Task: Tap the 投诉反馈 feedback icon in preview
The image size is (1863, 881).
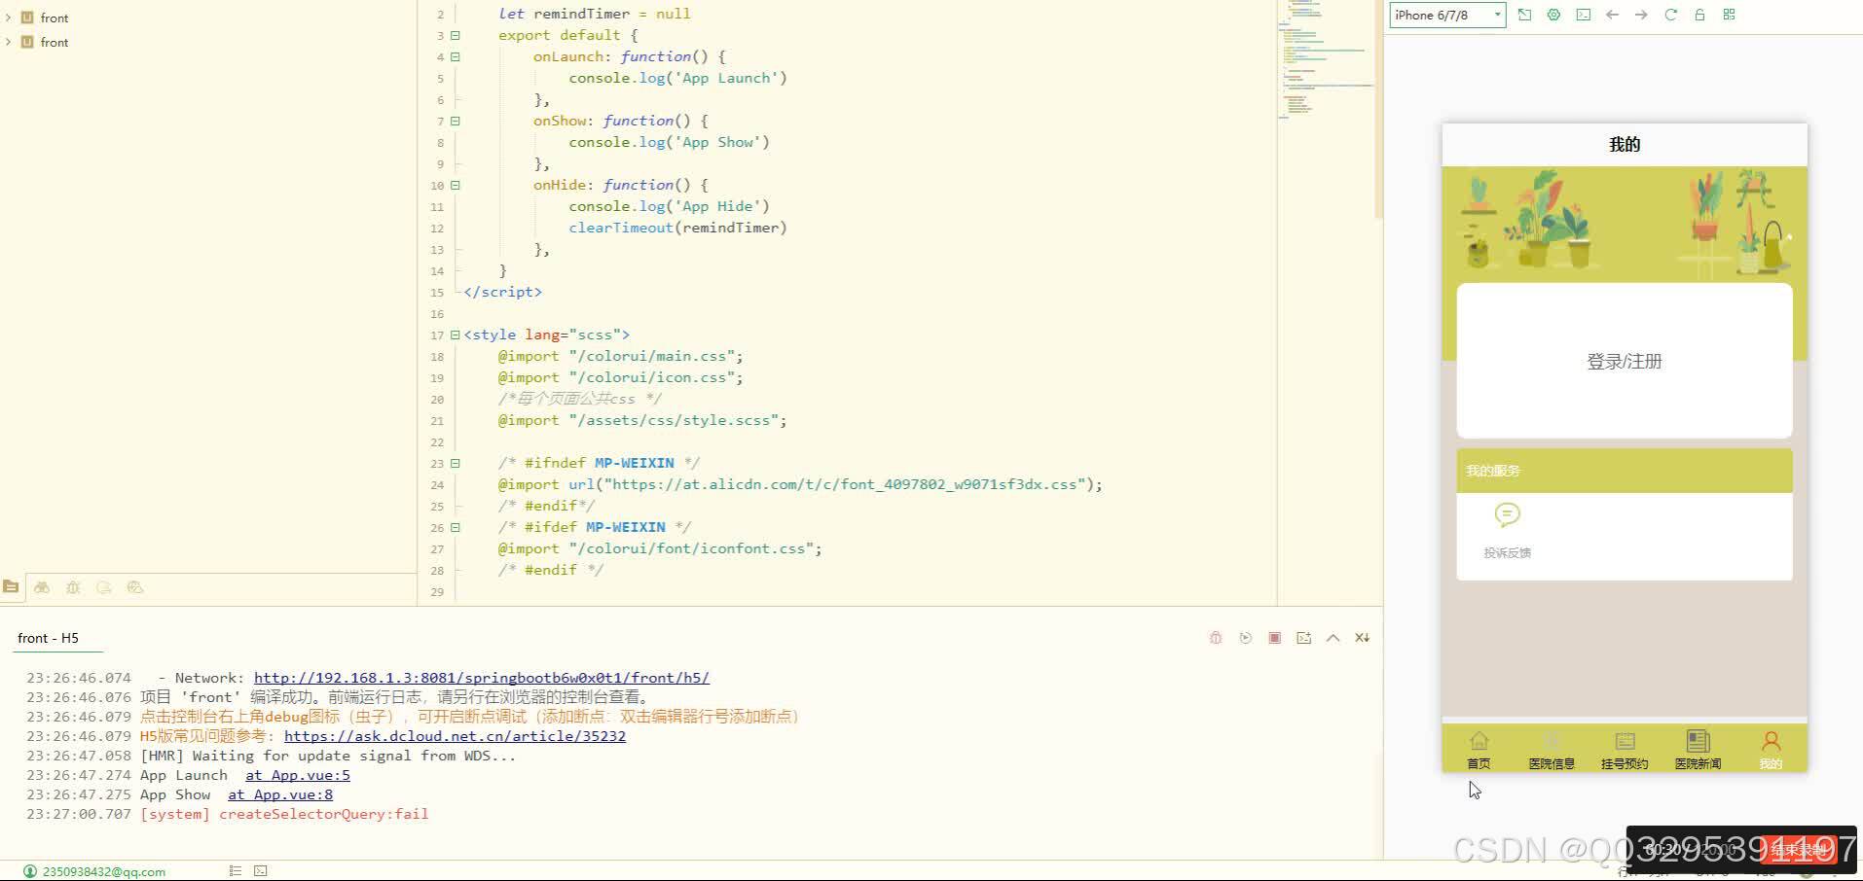Action: coord(1507,530)
